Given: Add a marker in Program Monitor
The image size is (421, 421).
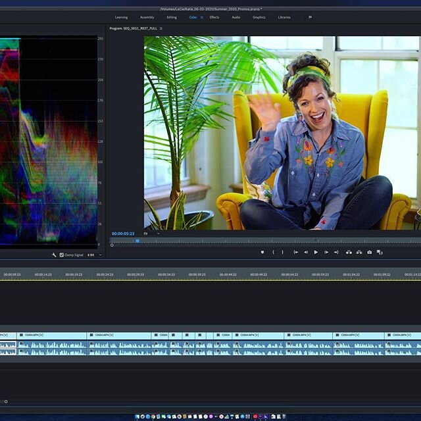Looking at the screenshot, I should click(x=262, y=252).
